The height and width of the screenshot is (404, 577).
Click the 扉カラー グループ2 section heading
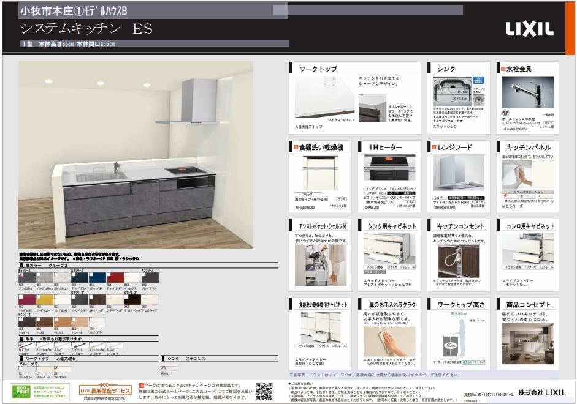coord(45,265)
